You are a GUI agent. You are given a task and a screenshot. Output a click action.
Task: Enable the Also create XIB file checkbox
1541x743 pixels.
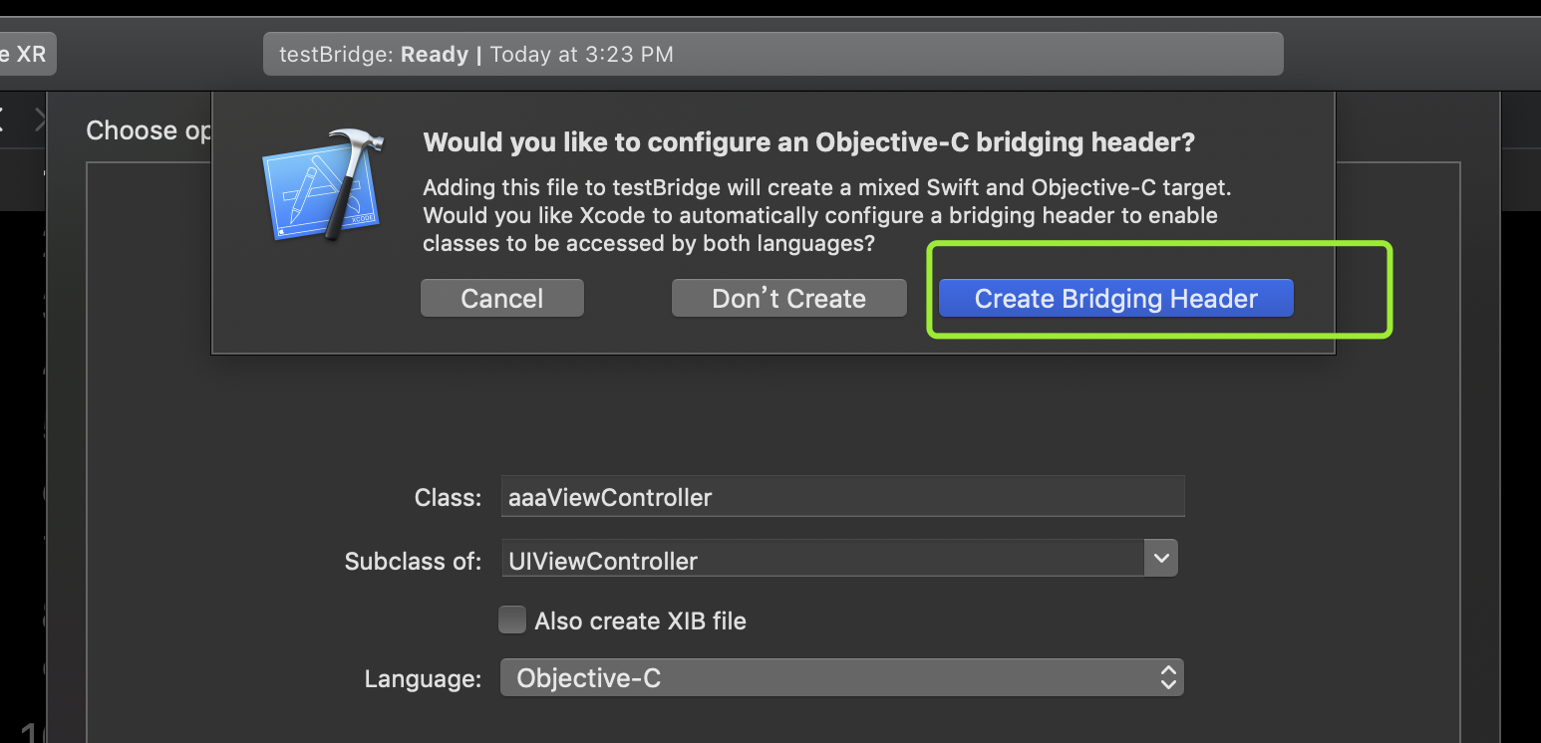pyautogui.click(x=512, y=620)
